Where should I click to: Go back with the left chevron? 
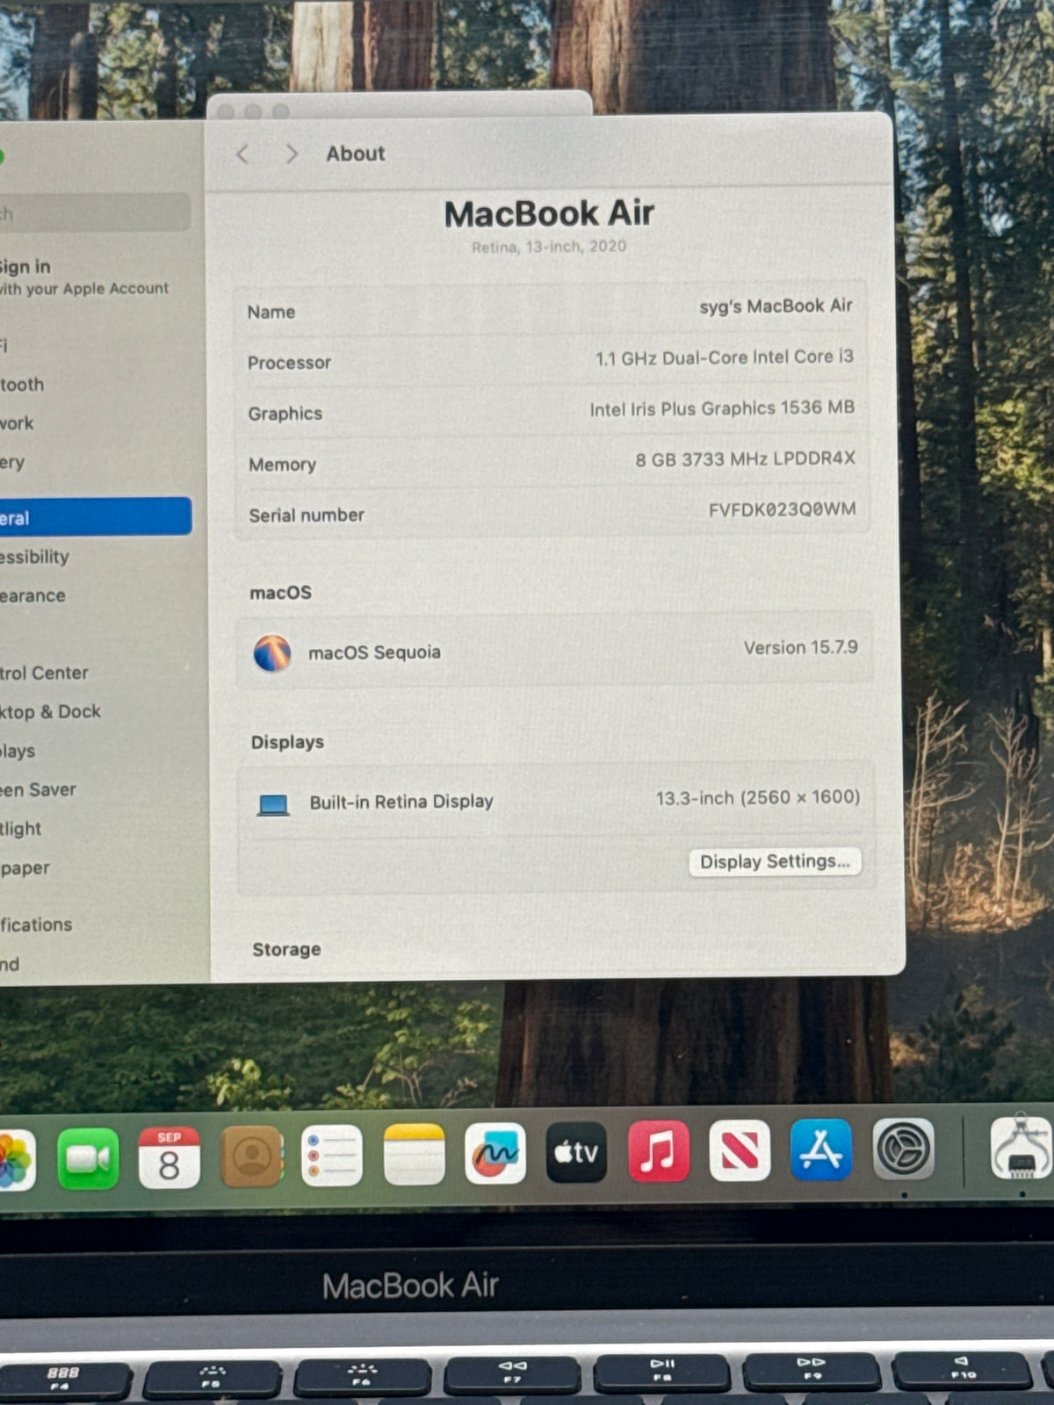point(243,155)
